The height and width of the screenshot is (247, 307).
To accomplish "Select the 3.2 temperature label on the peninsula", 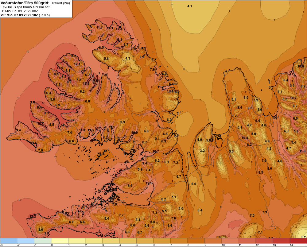I will point(202,151).
